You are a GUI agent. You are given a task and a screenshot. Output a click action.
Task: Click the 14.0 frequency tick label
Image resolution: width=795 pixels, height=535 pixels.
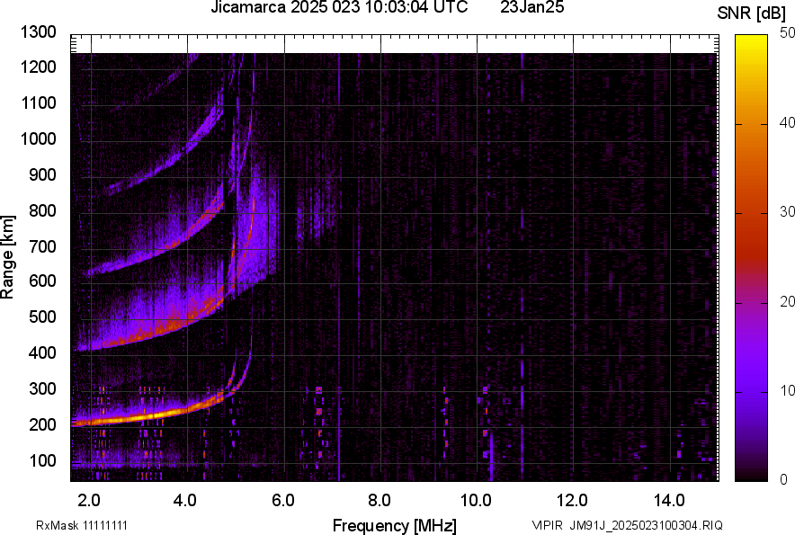(x=669, y=500)
